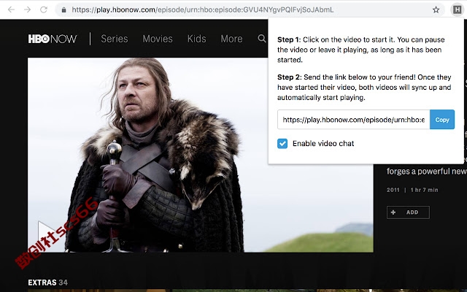This screenshot has height=292, width=467.
Task: Reload the page with the refresh icon
Action: pyautogui.click(x=44, y=9)
